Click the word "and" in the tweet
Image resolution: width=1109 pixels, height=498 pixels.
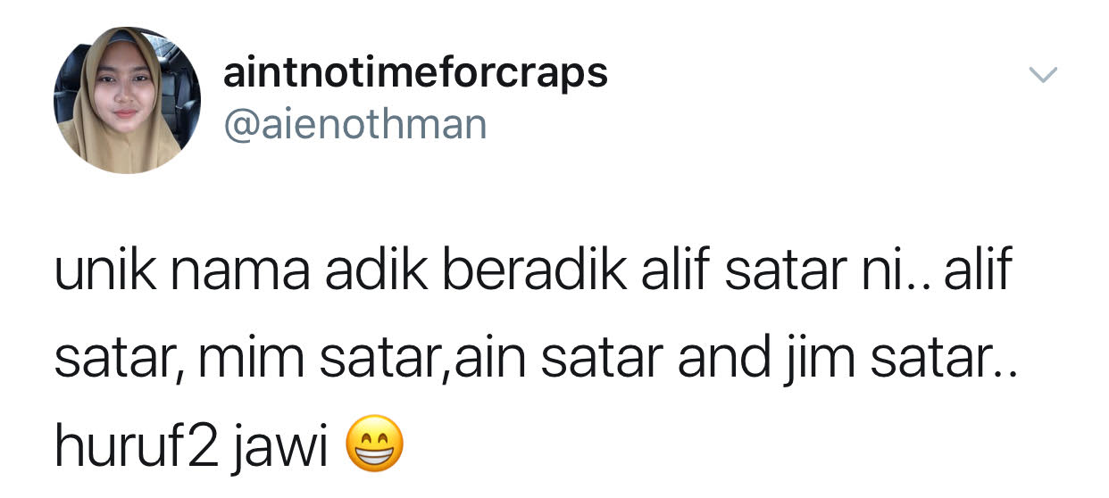[722, 358]
